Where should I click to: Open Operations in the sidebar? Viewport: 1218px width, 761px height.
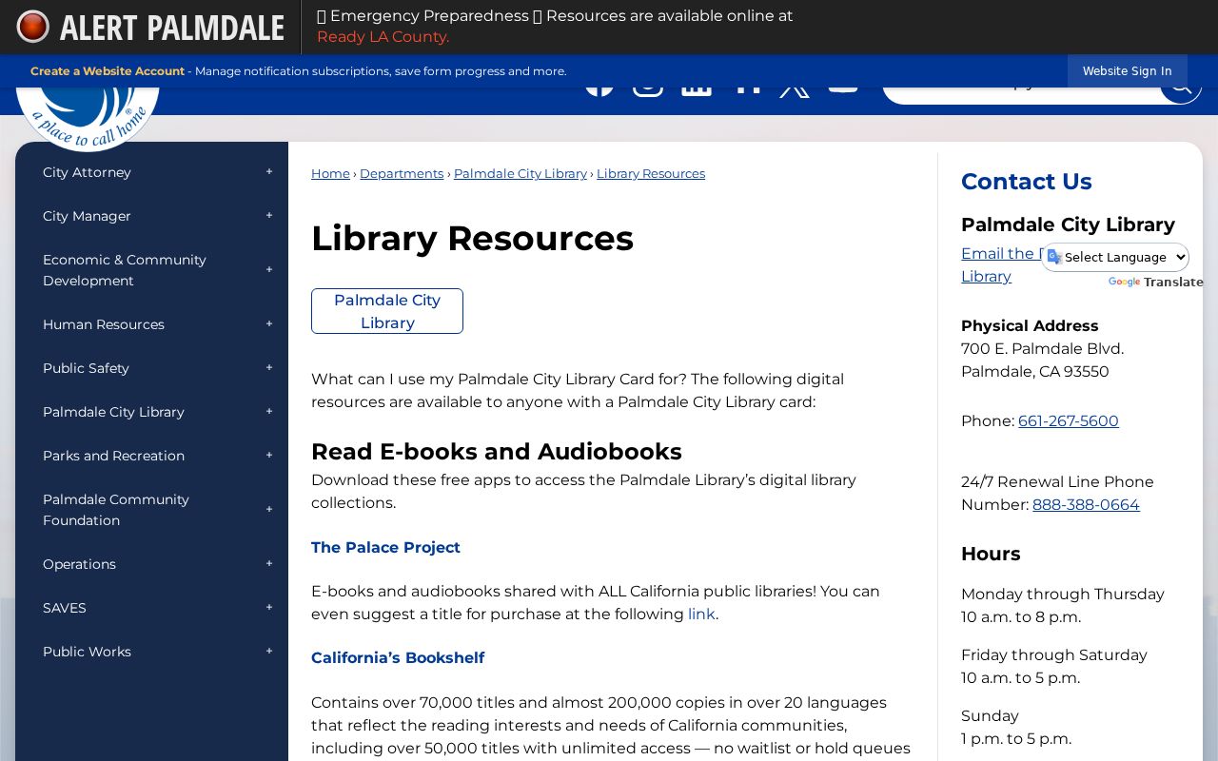[79, 564]
